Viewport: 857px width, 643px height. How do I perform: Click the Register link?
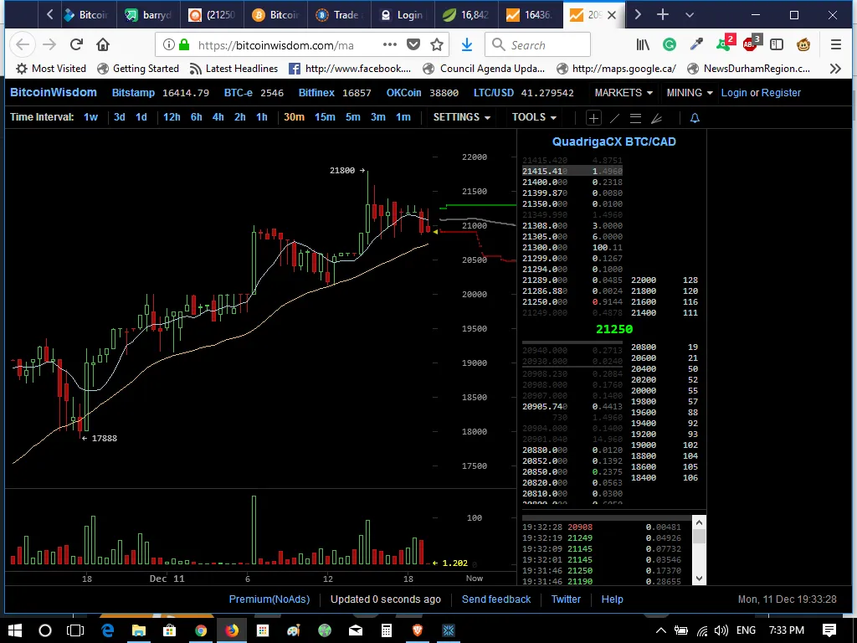point(781,93)
